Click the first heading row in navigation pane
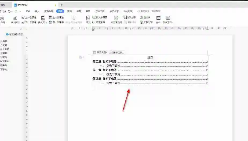This screenshot has width=248, height=141. tap(4, 41)
